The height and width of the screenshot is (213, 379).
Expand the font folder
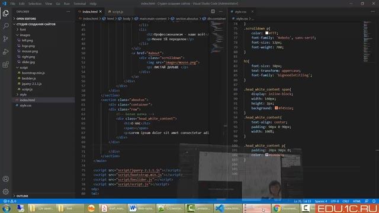click(43, 30)
